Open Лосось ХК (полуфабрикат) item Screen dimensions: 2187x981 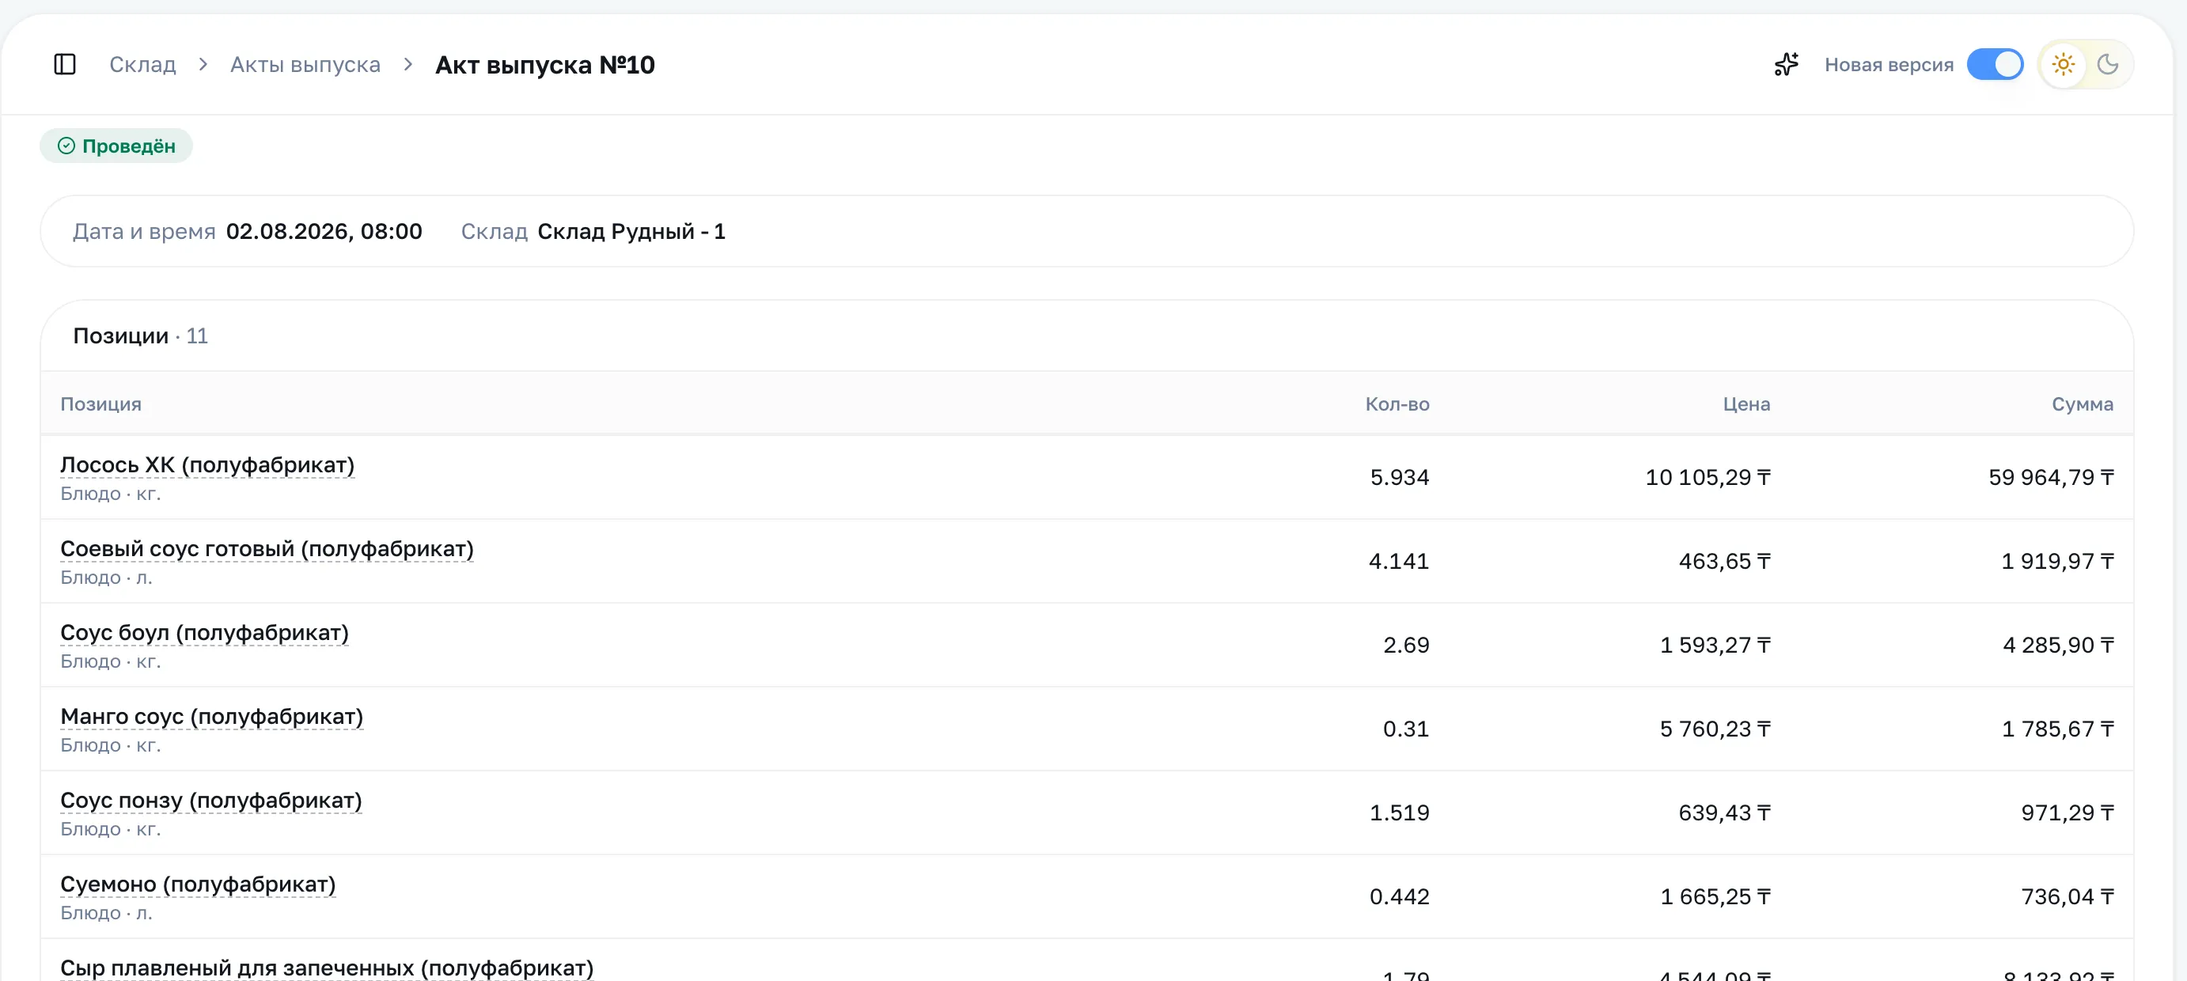pos(207,465)
